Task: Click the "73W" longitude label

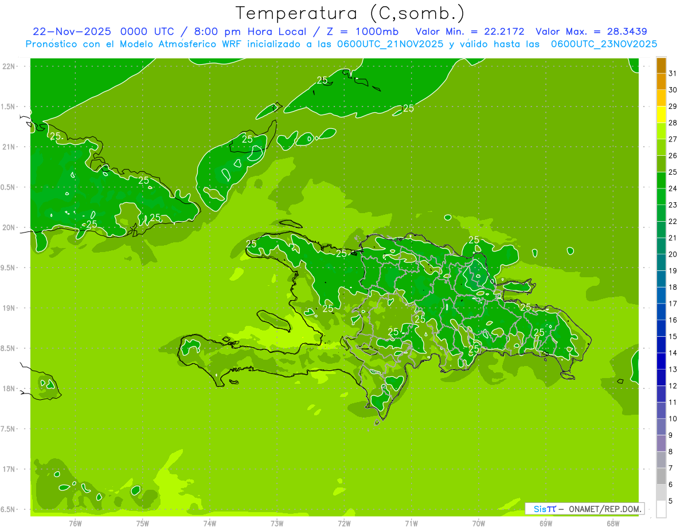Action: (x=277, y=524)
